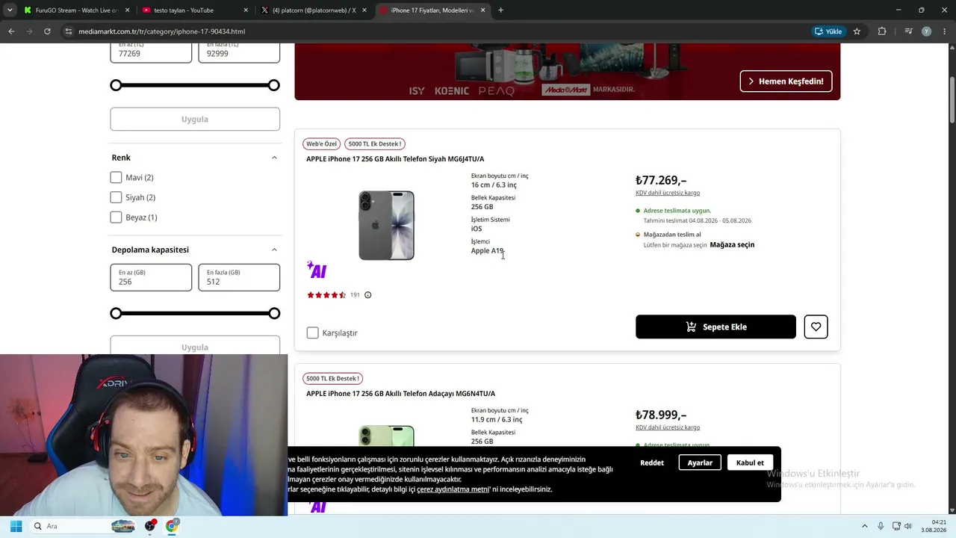Collapse the Renk filter section
Viewport: 956px width, 538px height.
point(274,158)
